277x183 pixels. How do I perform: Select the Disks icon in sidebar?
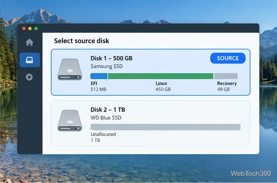point(30,60)
